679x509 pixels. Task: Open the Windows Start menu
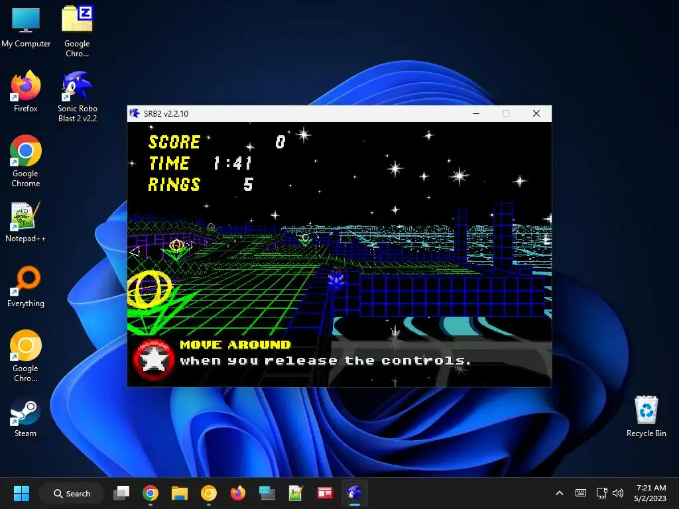[21, 493]
